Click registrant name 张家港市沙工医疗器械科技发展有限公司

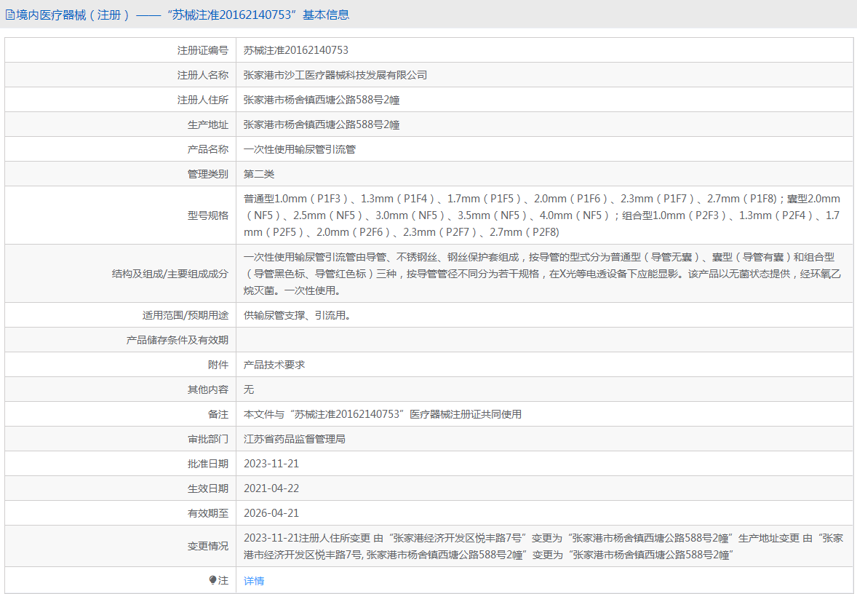point(335,75)
